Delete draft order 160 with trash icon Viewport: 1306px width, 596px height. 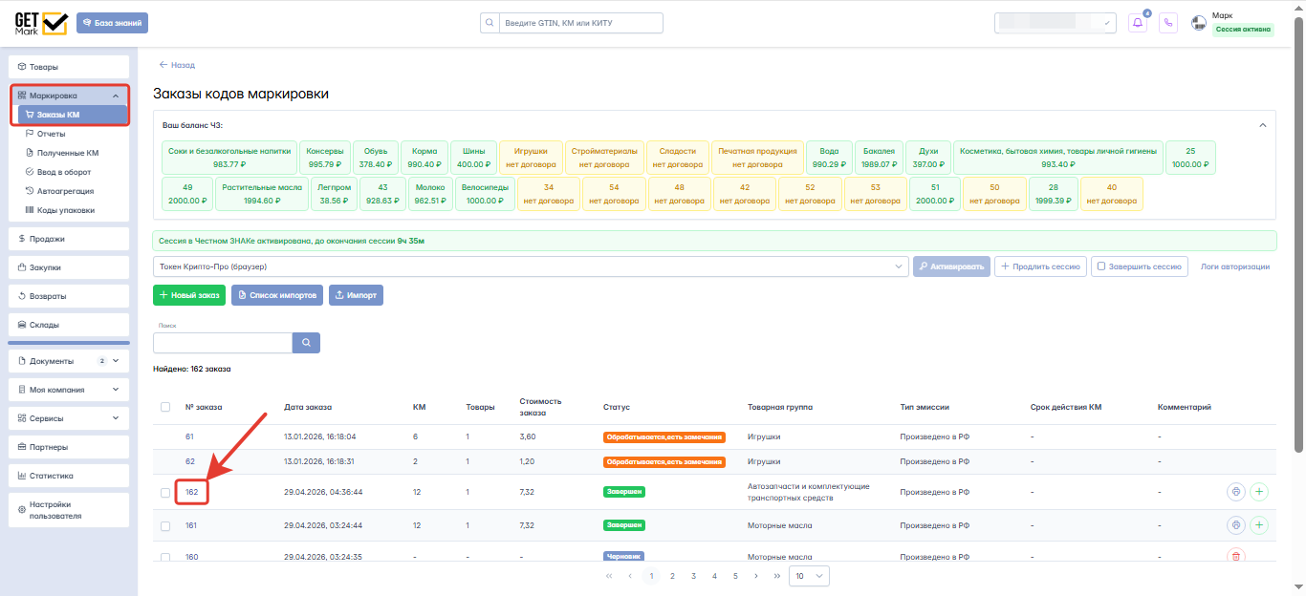tap(1236, 556)
